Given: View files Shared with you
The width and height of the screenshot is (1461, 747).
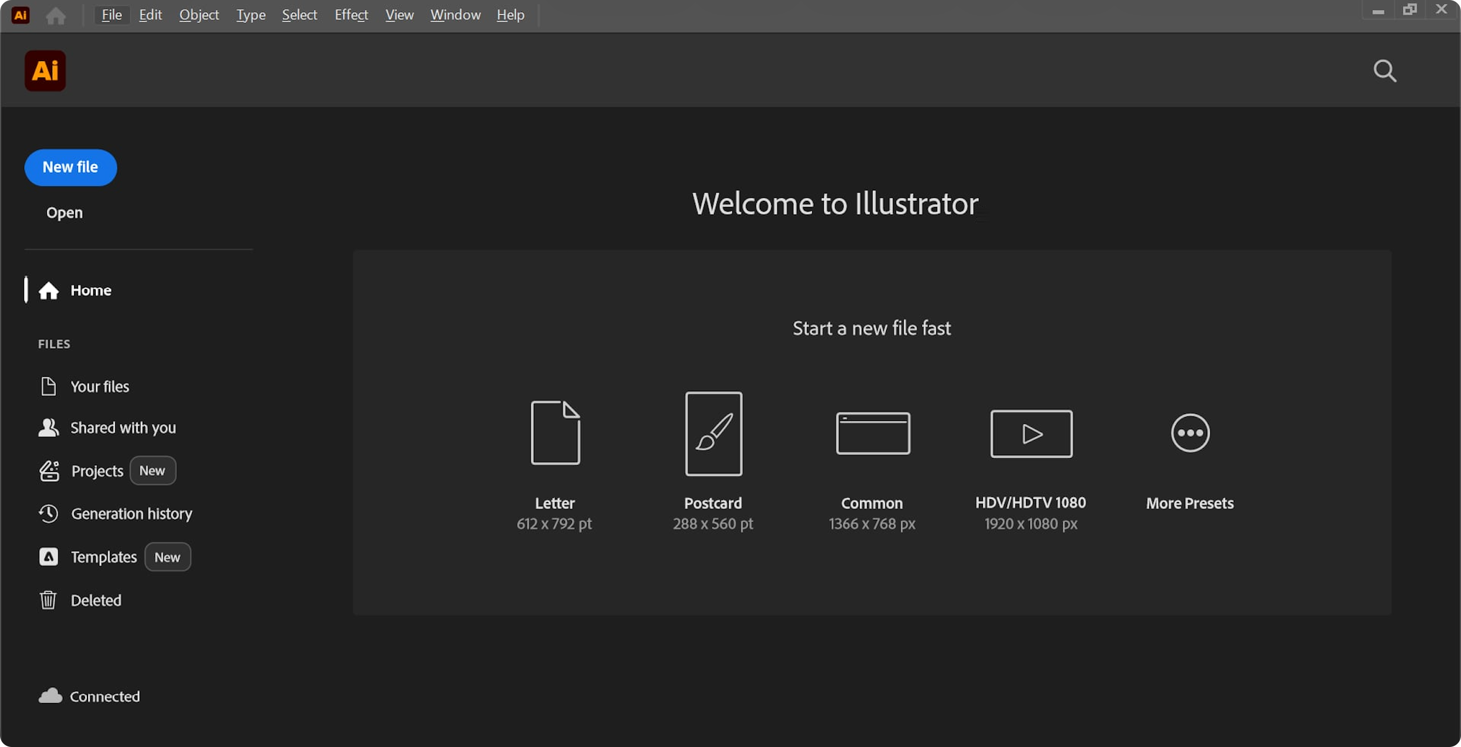Looking at the screenshot, I should click(123, 428).
